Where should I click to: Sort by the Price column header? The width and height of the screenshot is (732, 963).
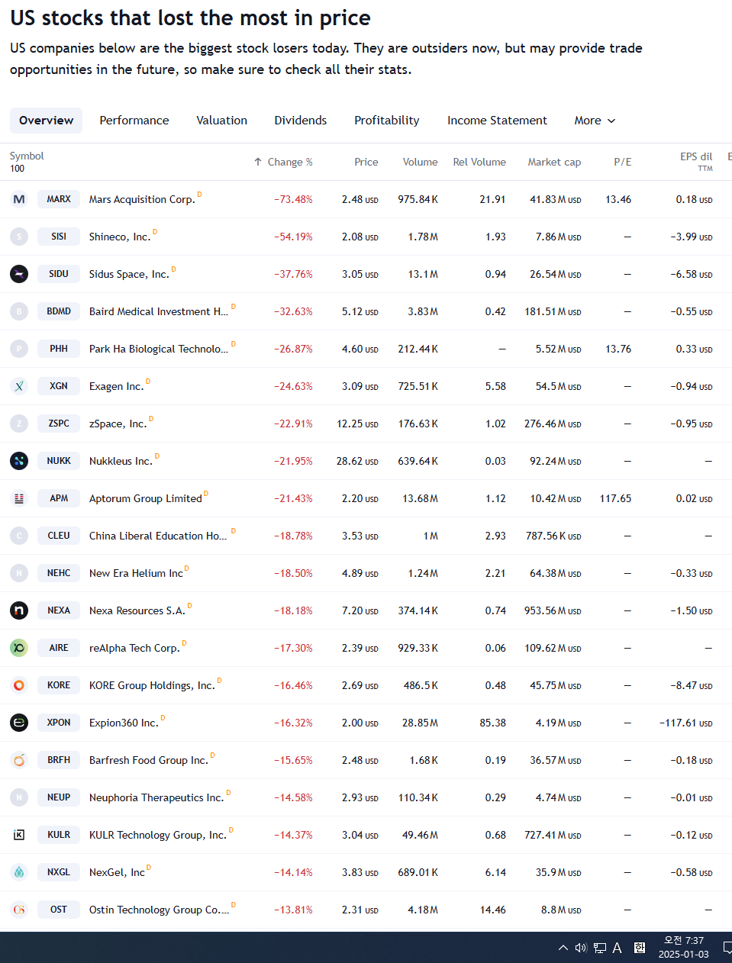point(366,162)
